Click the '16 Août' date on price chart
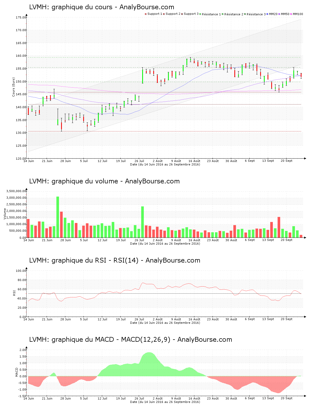316x409 pixels. (194, 161)
